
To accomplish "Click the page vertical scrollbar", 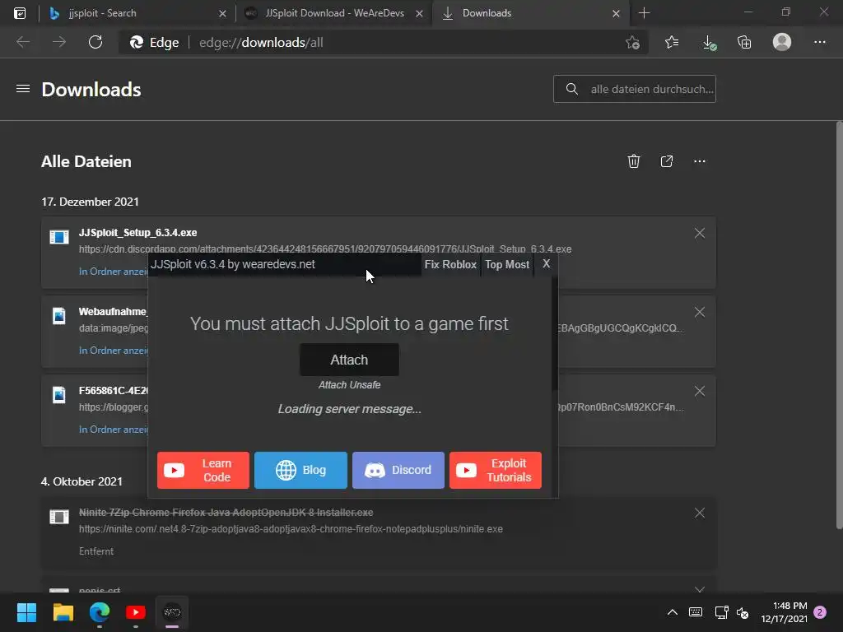I will coord(839,325).
